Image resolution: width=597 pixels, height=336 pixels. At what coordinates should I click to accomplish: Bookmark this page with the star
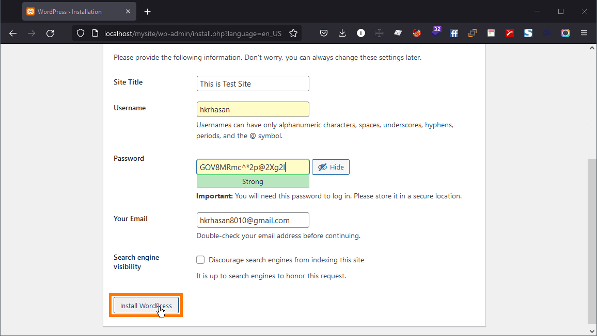click(293, 33)
